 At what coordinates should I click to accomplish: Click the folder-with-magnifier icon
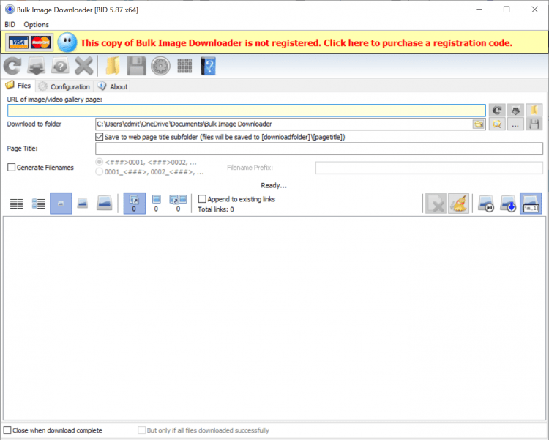click(x=497, y=124)
